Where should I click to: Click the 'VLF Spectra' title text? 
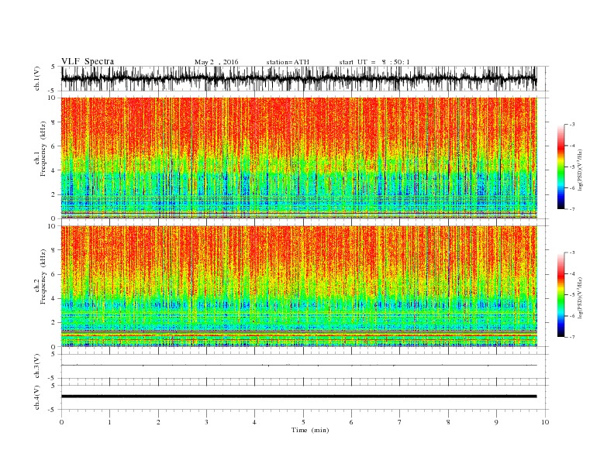tap(88, 61)
